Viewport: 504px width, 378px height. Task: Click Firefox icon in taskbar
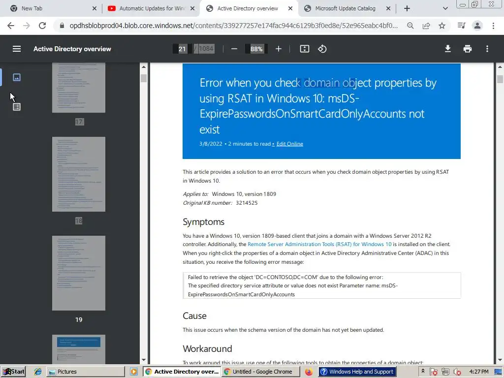click(309, 372)
